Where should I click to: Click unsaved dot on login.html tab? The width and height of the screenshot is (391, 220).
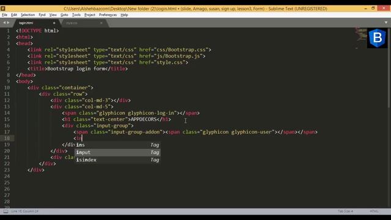pyautogui.click(x=54, y=23)
